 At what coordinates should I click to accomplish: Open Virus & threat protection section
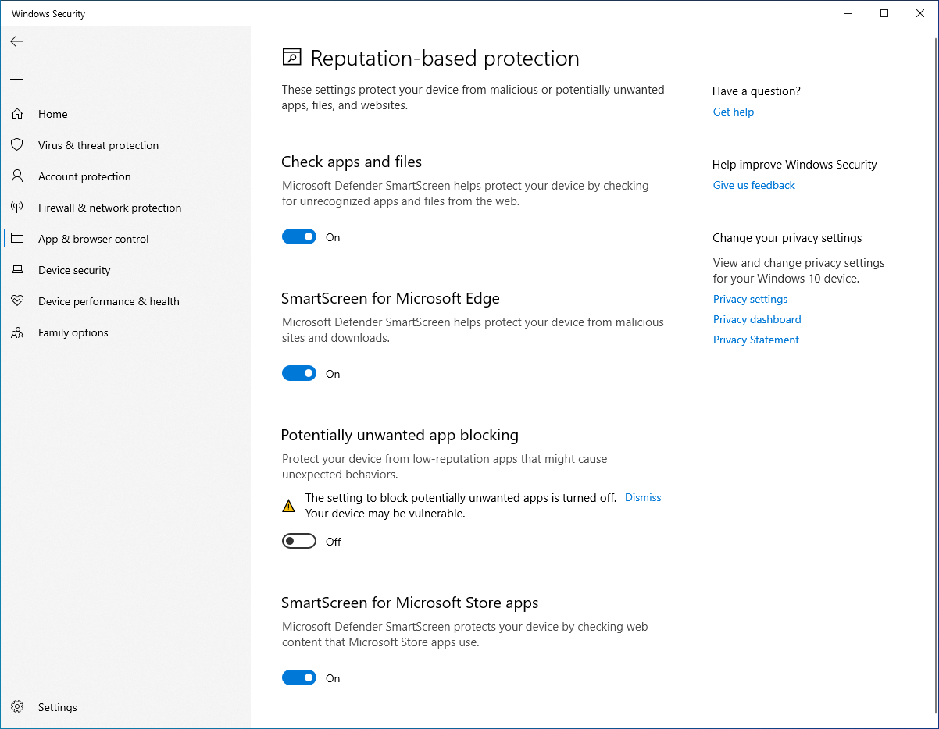coord(126,145)
